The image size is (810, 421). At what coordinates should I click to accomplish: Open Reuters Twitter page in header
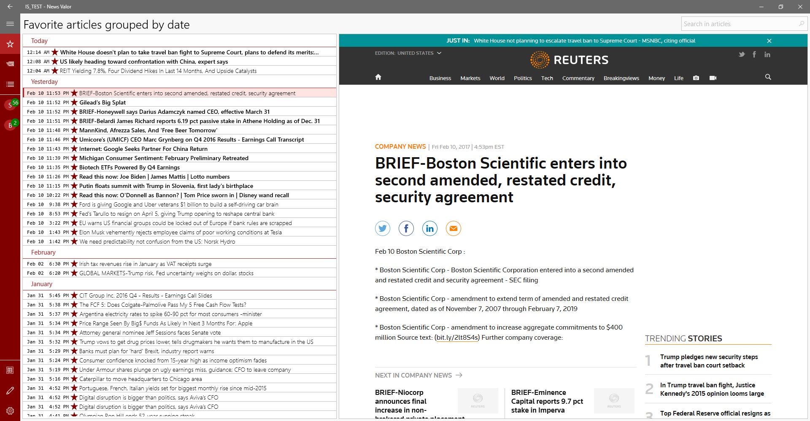point(741,54)
